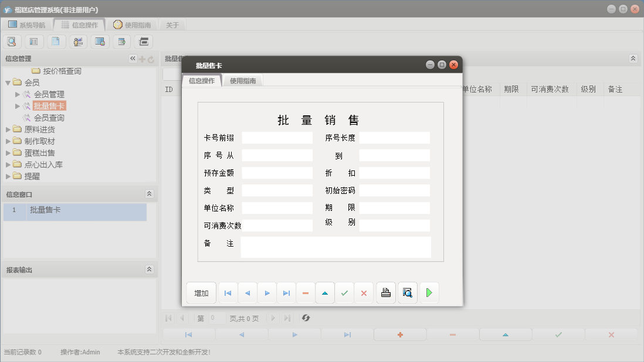Open print preview in the 批量售卡 dialog
The height and width of the screenshot is (362, 644).
click(407, 293)
